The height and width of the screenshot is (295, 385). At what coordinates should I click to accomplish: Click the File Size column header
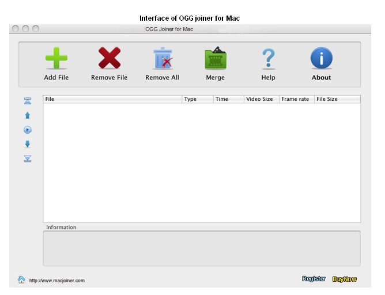click(x=337, y=99)
